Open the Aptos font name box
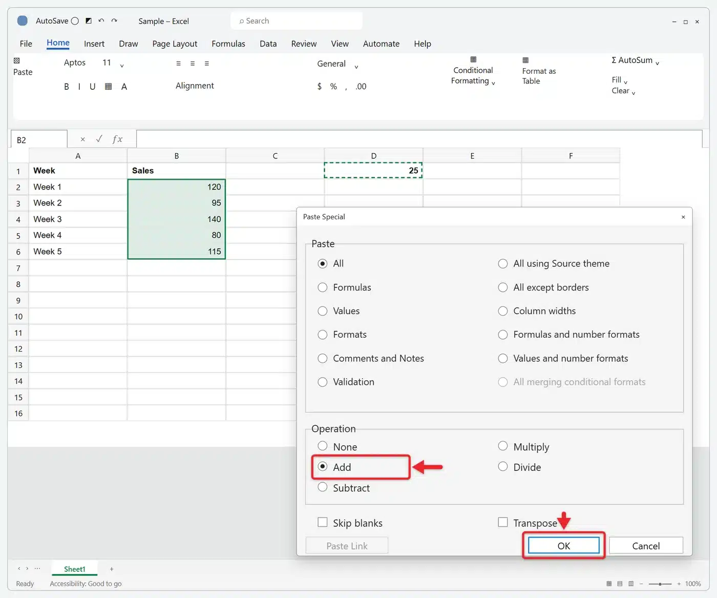The width and height of the screenshot is (717, 598). (x=75, y=63)
